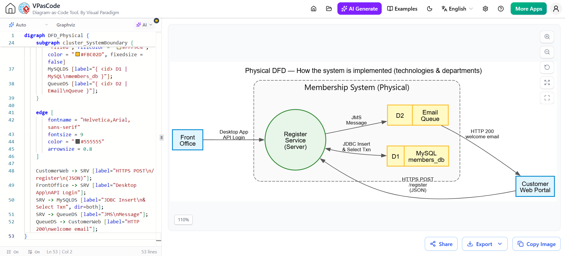
Task: Open the user account profile icon
Action: click(556, 9)
